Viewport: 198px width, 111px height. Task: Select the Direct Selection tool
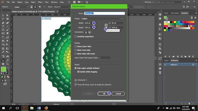pyautogui.click(x=7, y=15)
